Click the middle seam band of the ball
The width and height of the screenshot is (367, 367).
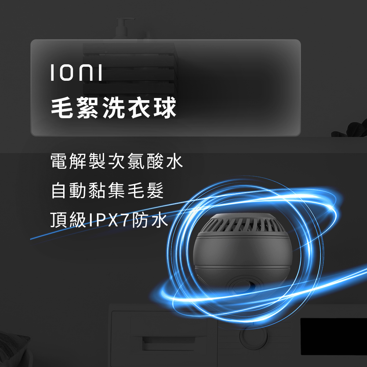[243, 267]
